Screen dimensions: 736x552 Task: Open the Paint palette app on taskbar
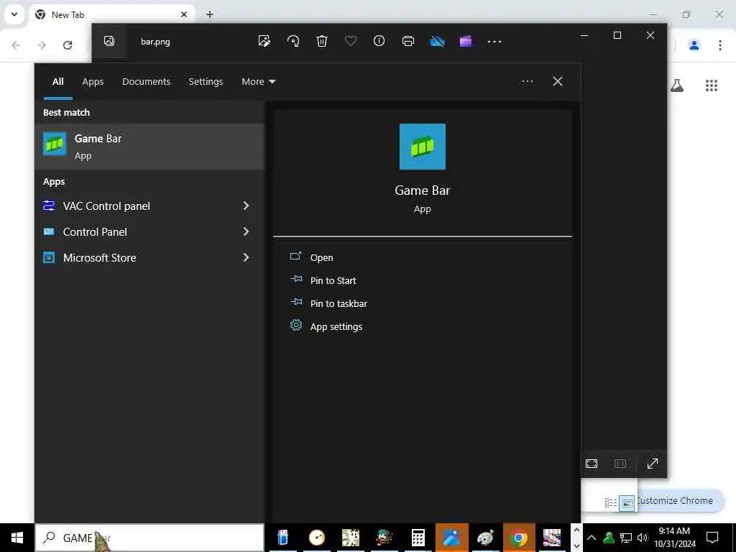point(485,538)
